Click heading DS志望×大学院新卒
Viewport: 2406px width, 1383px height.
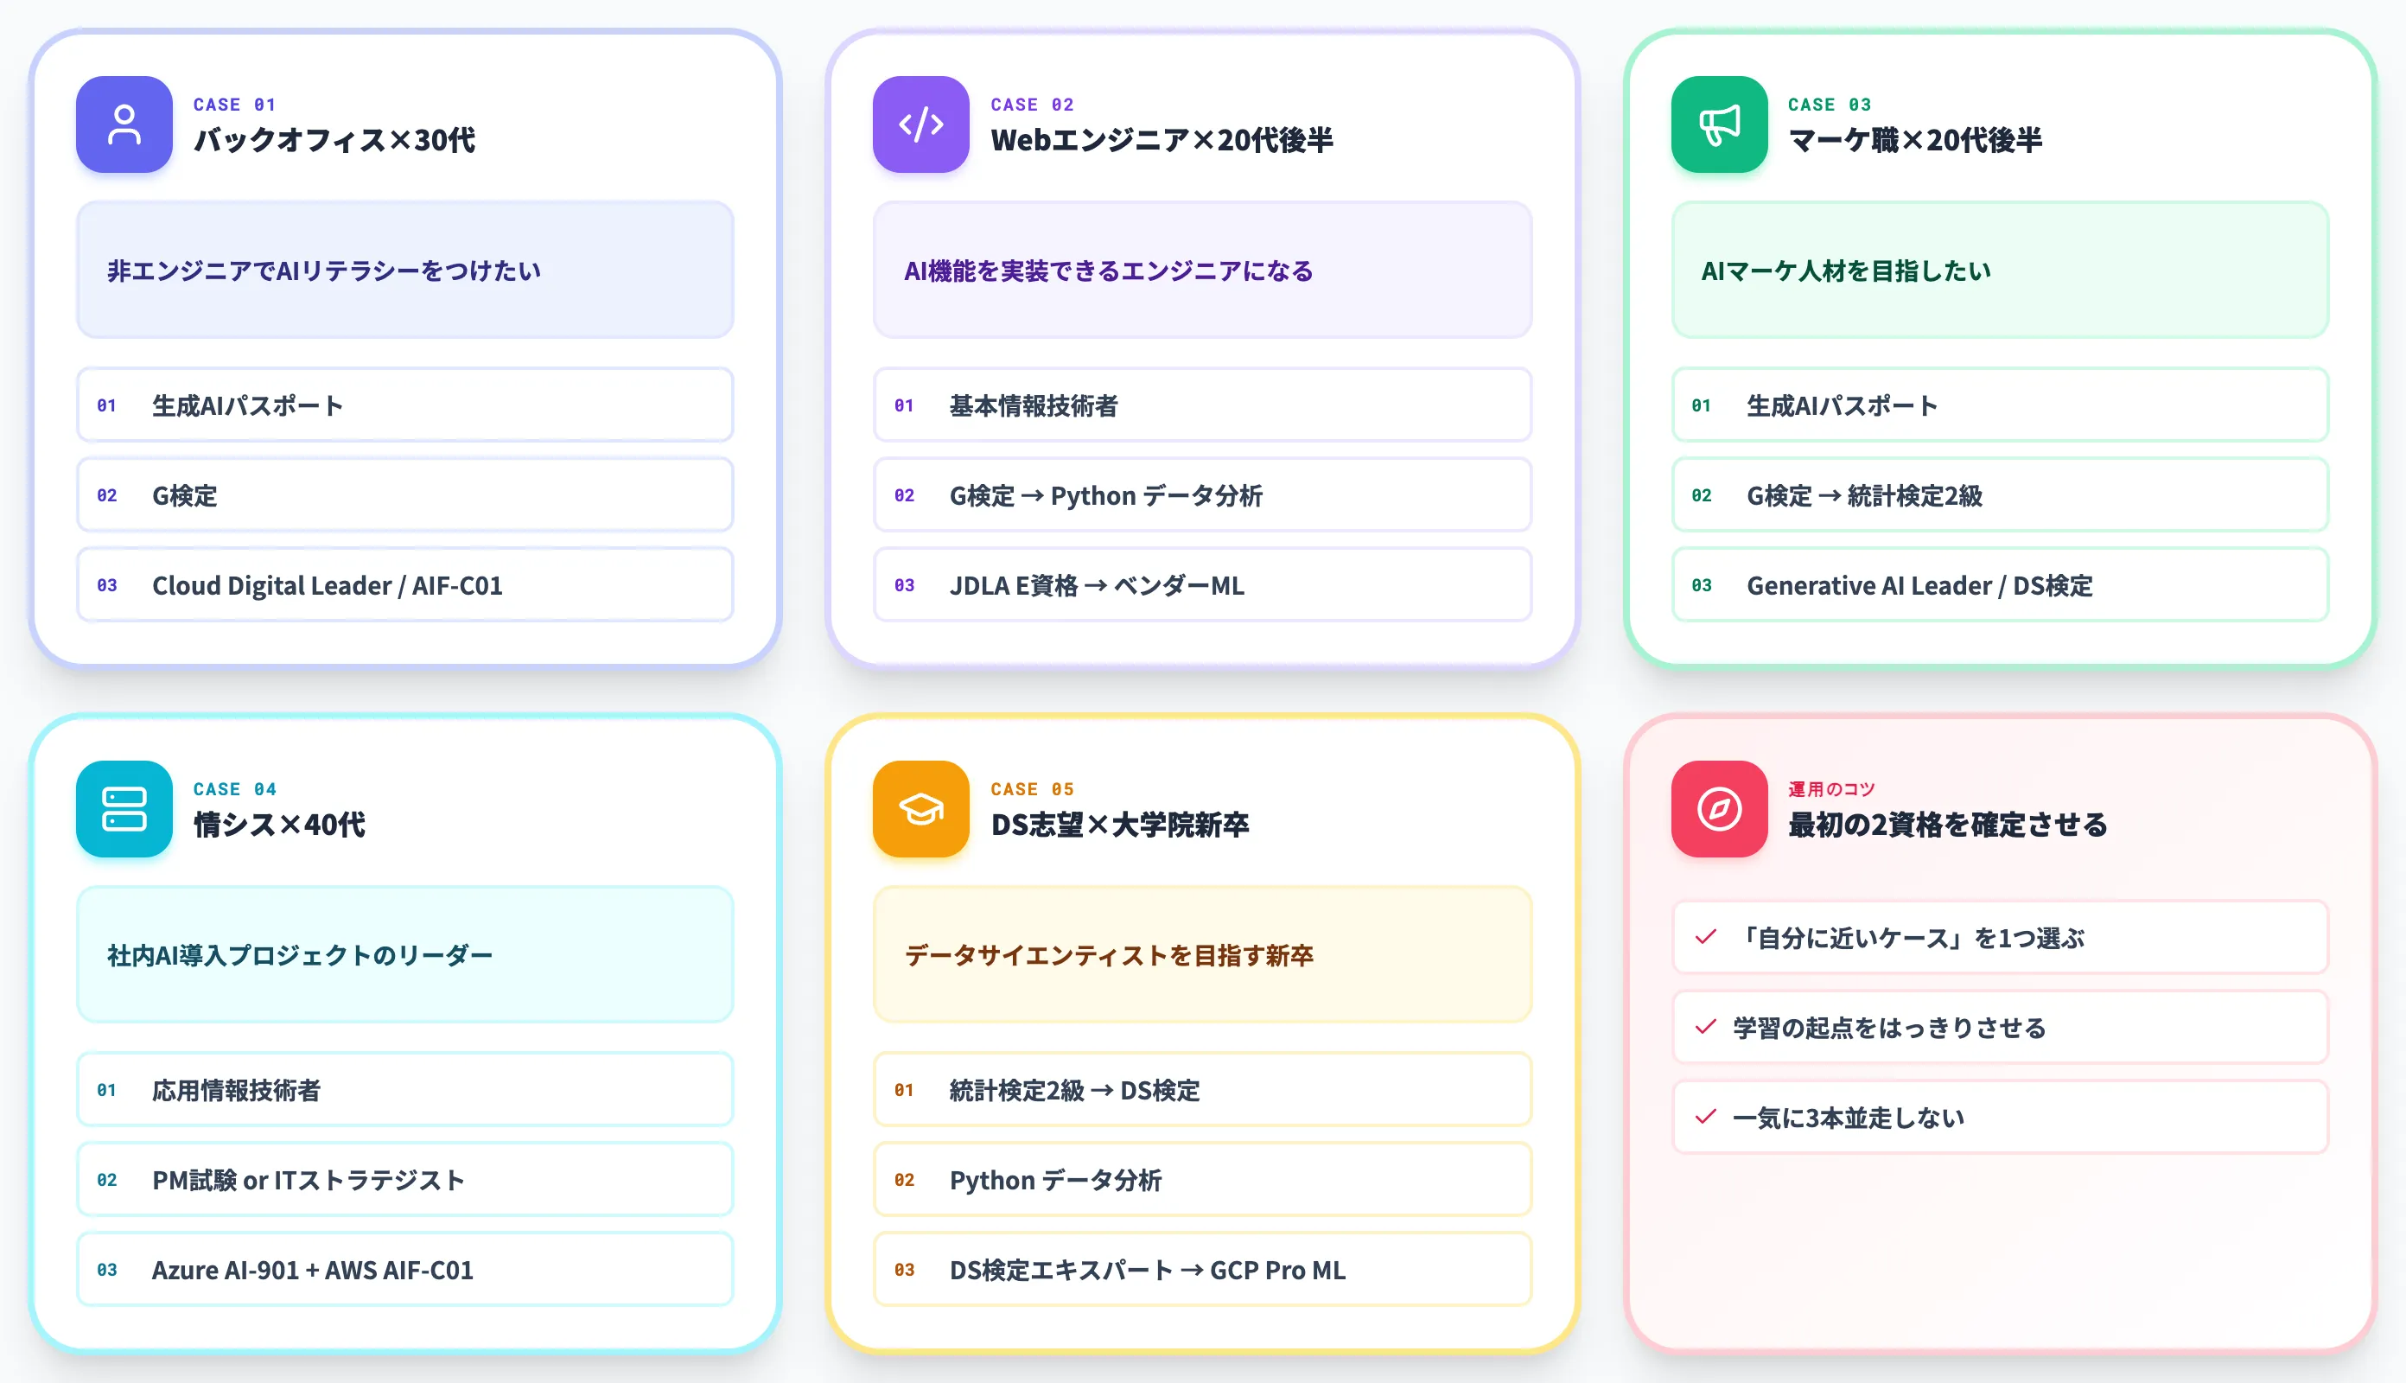pyautogui.click(x=1119, y=825)
